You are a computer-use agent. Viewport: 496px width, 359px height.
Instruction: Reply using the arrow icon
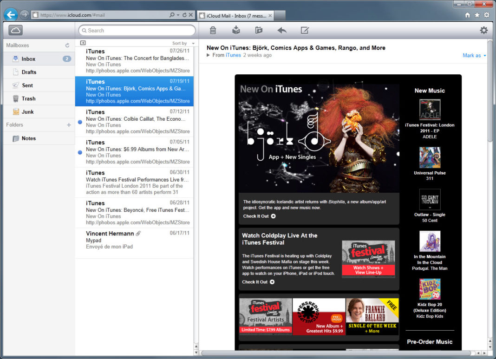282,30
